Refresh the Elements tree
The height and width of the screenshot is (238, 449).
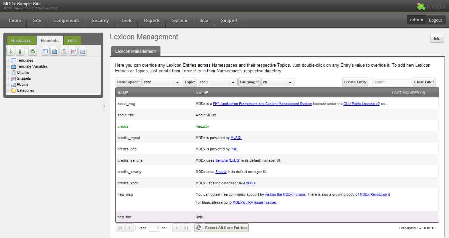point(32,51)
